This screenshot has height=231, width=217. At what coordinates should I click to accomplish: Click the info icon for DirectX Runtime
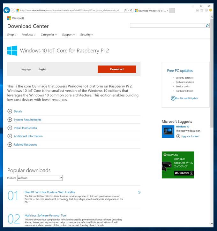(139, 192)
